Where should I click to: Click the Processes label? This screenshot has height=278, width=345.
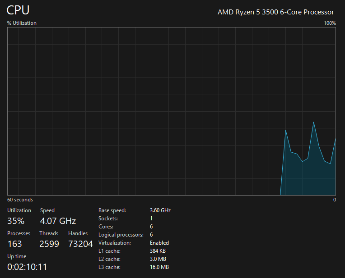point(19,233)
